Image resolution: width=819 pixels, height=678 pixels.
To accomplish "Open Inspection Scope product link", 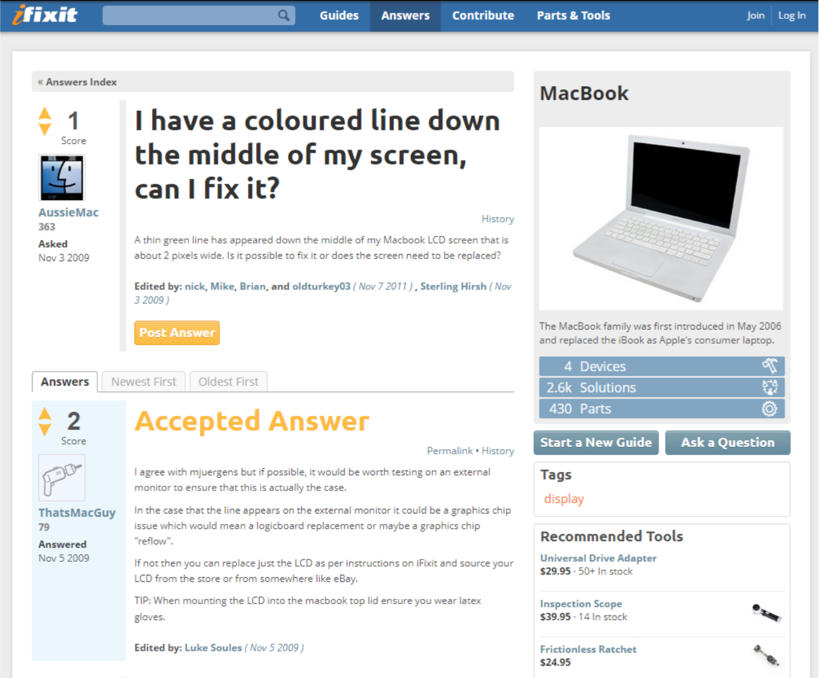I will coord(581,604).
